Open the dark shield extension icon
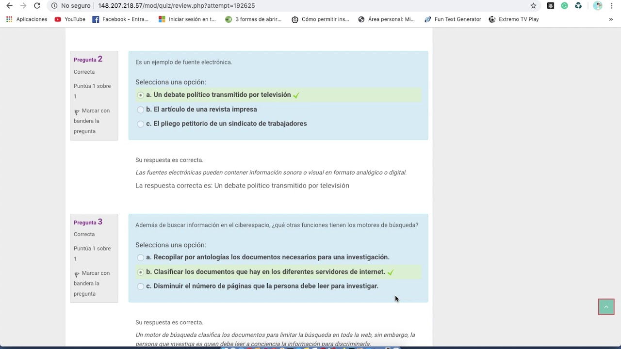 click(551, 6)
